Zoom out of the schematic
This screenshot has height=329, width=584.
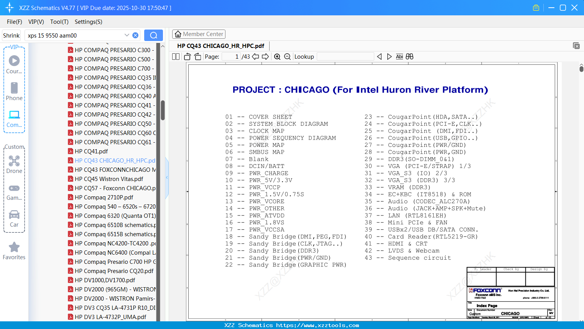288,56
